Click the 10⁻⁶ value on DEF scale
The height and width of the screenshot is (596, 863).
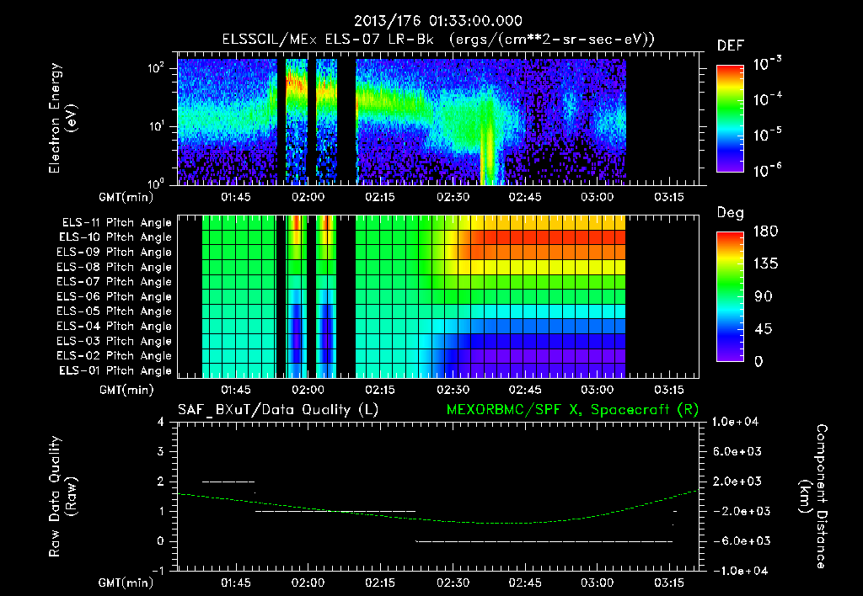(767, 170)
